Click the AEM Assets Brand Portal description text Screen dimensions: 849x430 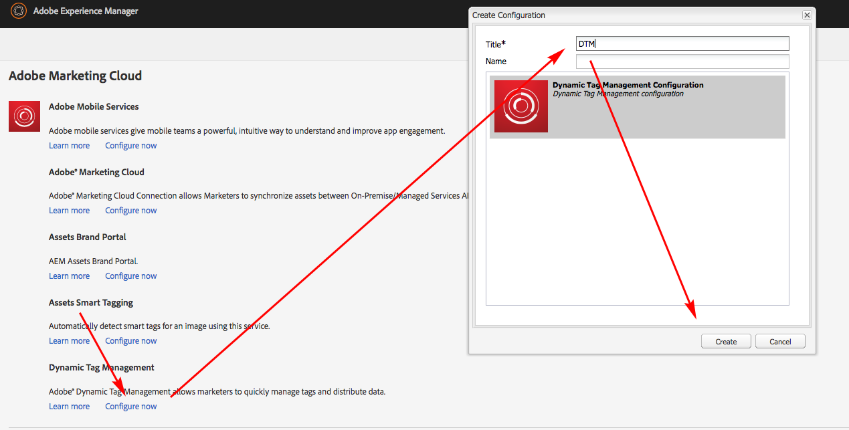pos(94,261)
